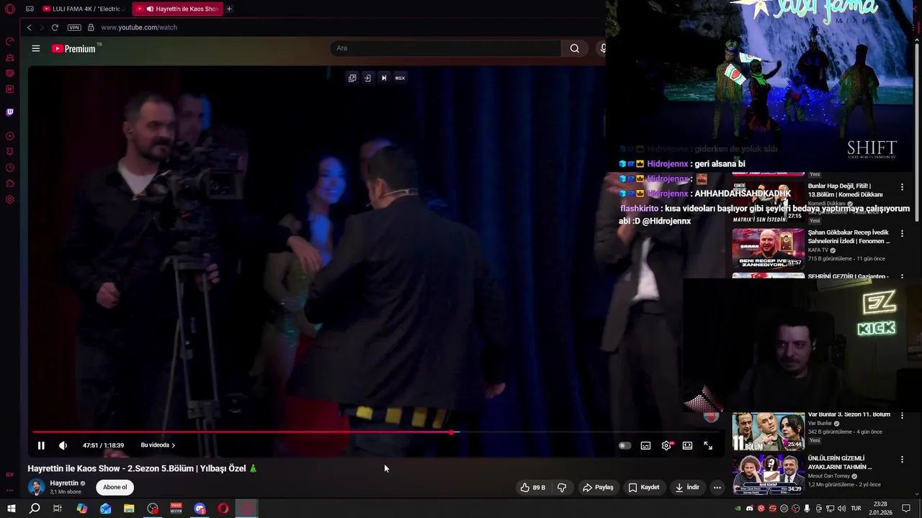Enter fullscreen mode
The image size is (922, 518).
(708, 445)
